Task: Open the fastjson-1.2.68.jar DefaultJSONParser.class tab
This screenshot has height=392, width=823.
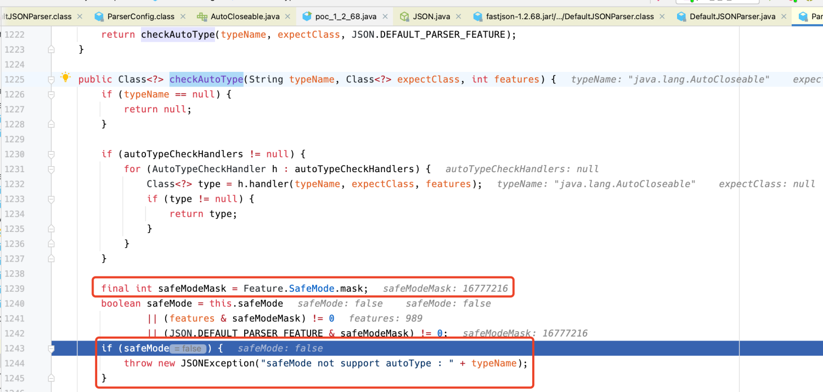Action: tap(570, 16)
